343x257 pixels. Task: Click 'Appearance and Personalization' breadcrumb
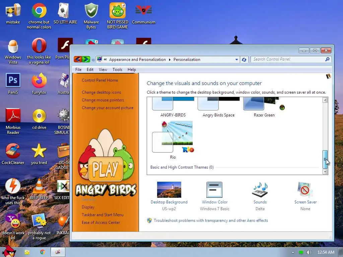pyautogui.click(x=137, y=60)
